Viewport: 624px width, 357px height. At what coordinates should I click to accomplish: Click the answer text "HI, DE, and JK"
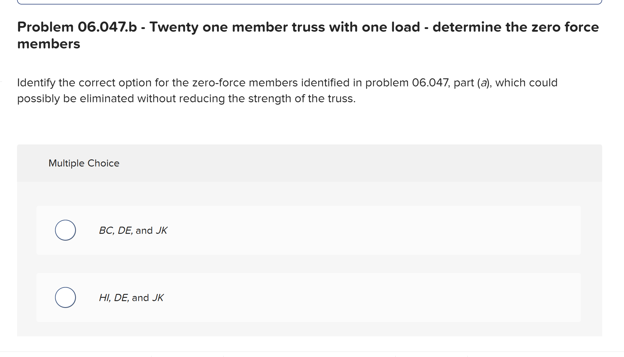pos(131,297)
